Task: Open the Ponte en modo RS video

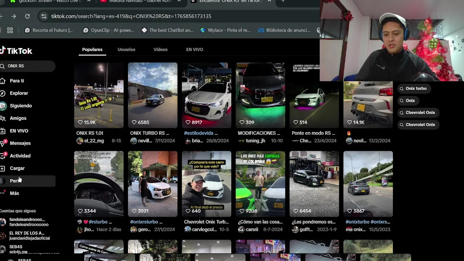Action: (314, 96)
